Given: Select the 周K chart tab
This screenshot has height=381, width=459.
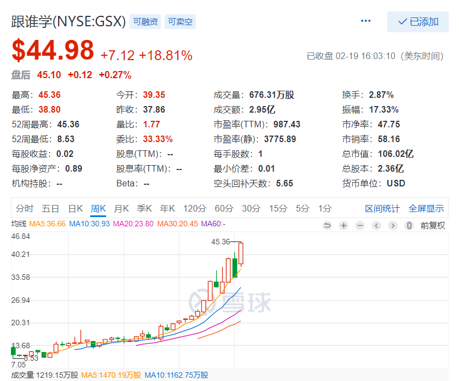Looking at the screenshot, I should coord(98,208).
